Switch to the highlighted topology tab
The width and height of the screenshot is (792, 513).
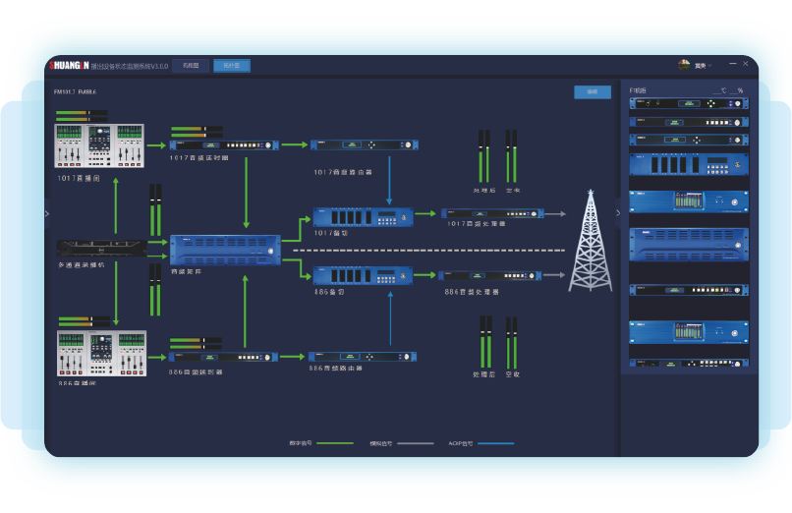[231, 65]
